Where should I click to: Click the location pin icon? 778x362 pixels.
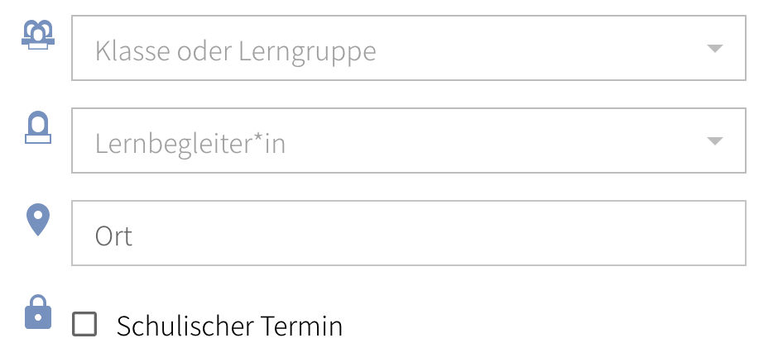coord(38,220)
